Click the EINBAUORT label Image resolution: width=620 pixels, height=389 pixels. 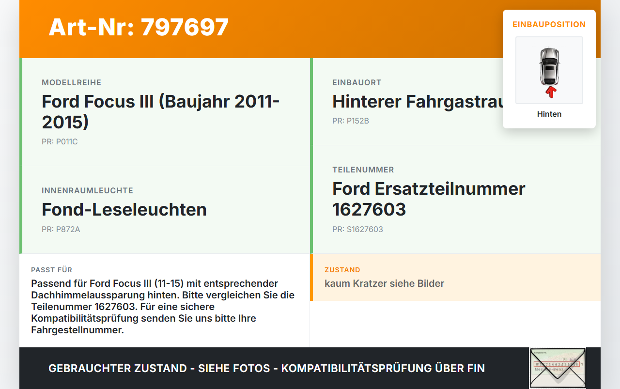tap(357, 83)
